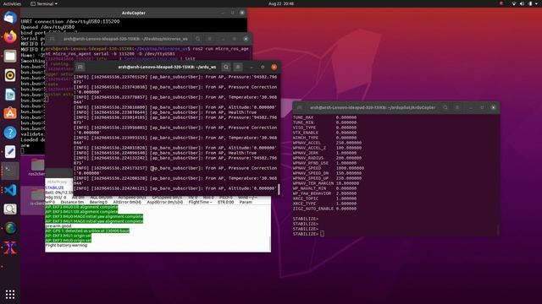
Task: Click new tab icon in ardu_ws terminal
Action: [x=80, y=67]
